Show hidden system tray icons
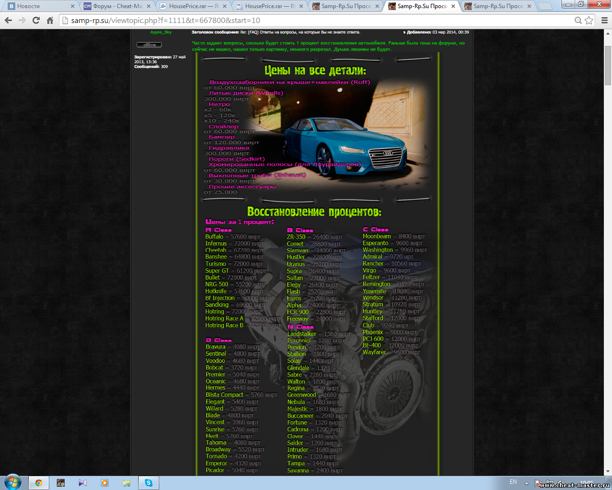 coord(526,483)
